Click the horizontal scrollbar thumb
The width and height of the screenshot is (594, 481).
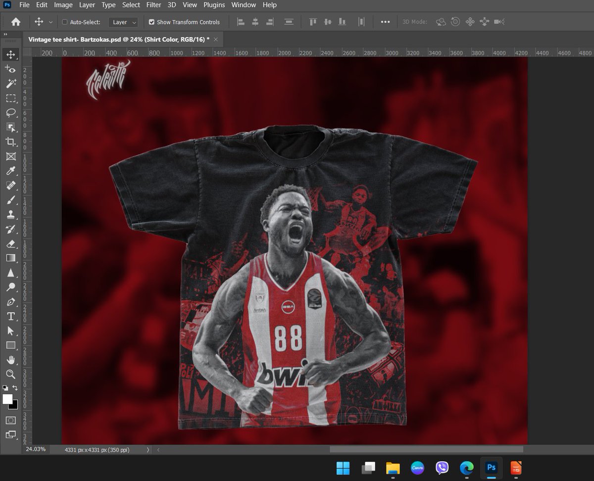click(x=426, y=449)
